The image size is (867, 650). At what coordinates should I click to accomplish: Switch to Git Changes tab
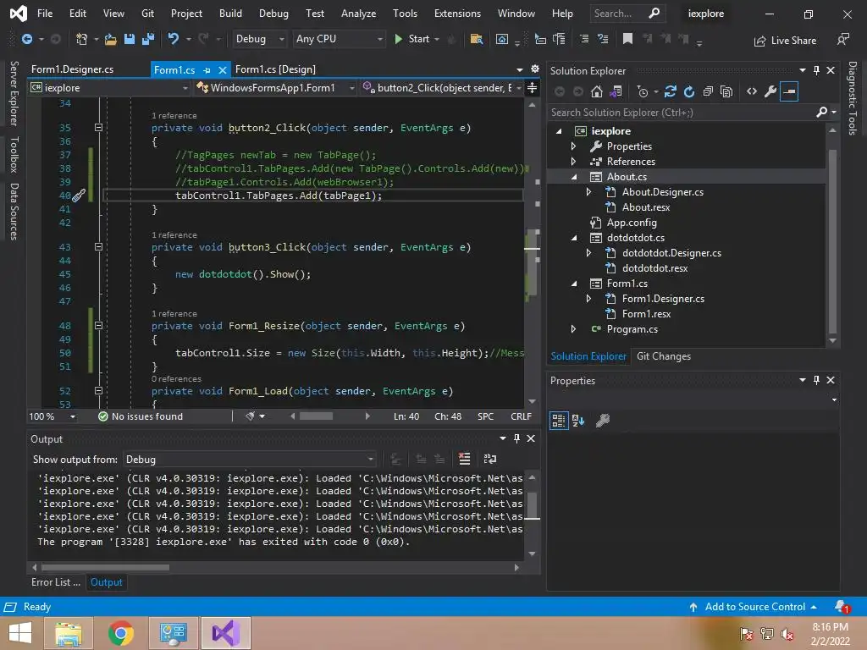664,356
